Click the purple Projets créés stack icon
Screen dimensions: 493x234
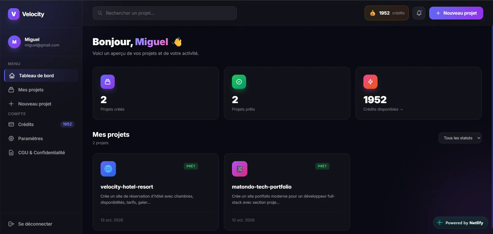[107, 82]
